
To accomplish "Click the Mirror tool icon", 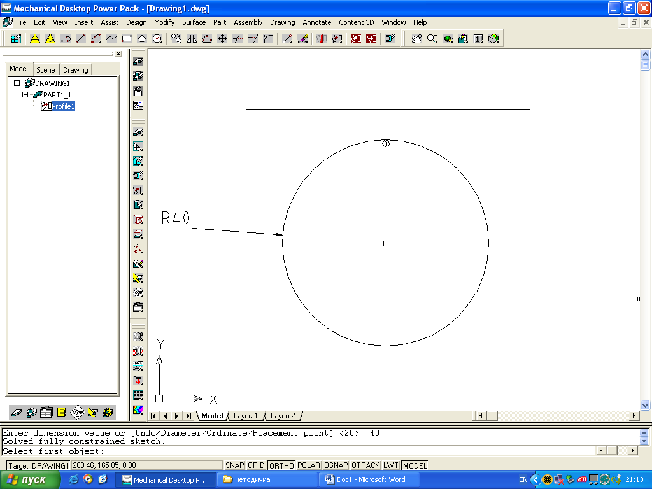I will coord(192,39).
